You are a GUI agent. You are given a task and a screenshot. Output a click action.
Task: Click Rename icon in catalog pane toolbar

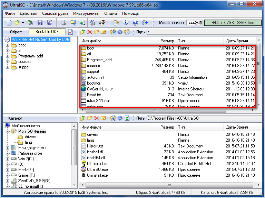[x=103, y=118]
